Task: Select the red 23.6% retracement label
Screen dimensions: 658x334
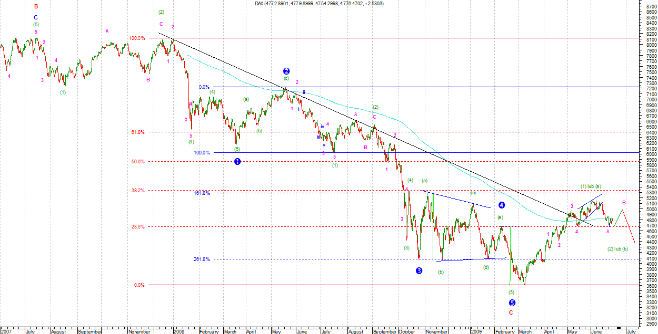Action: tap(138, 227)
